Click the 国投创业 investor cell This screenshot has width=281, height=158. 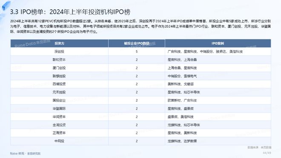tap(59, 100)
